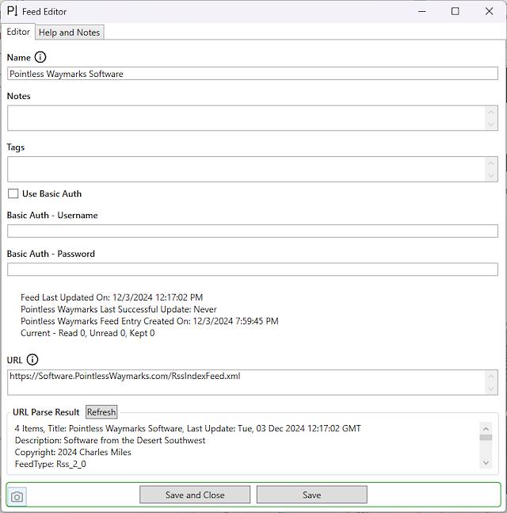
Task: Click the URL Parse Result scrollbar thumb
Action: click(x=486, y=438)
